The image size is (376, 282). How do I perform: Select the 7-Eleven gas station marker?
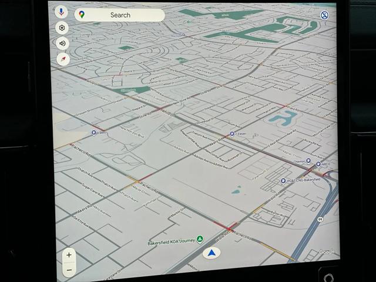pyautogui.click(x=232, y=134)
